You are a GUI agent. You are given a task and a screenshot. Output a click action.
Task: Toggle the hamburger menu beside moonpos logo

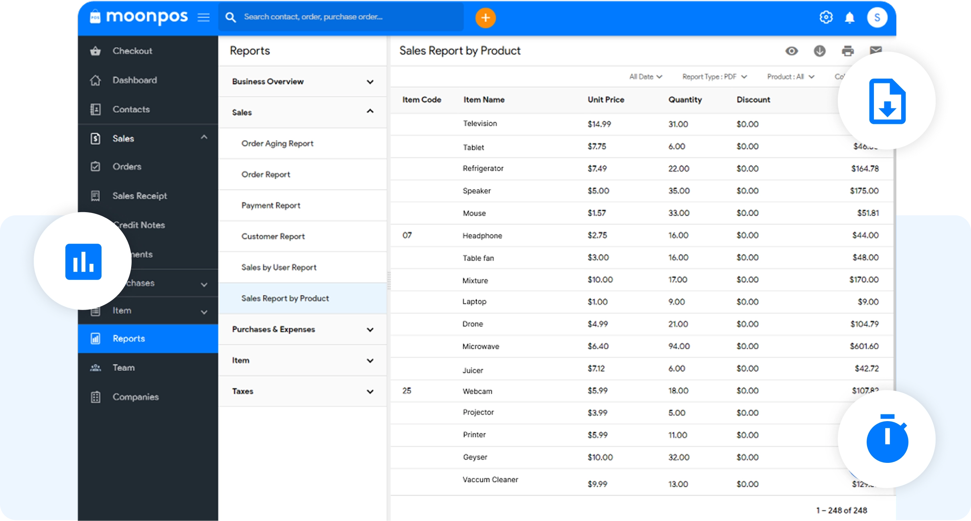[204, 17]
